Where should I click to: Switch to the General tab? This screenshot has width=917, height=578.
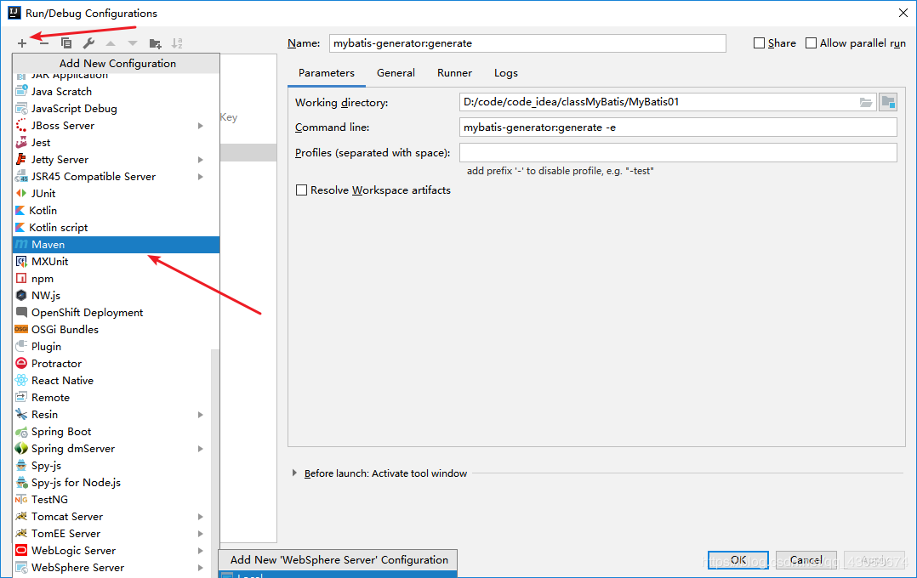click(x=396, y=73)
